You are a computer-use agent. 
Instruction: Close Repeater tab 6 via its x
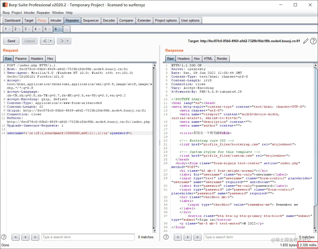[x=59, y=29]
